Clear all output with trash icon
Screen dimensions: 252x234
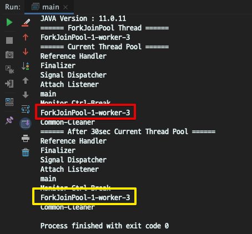[26, 152]
